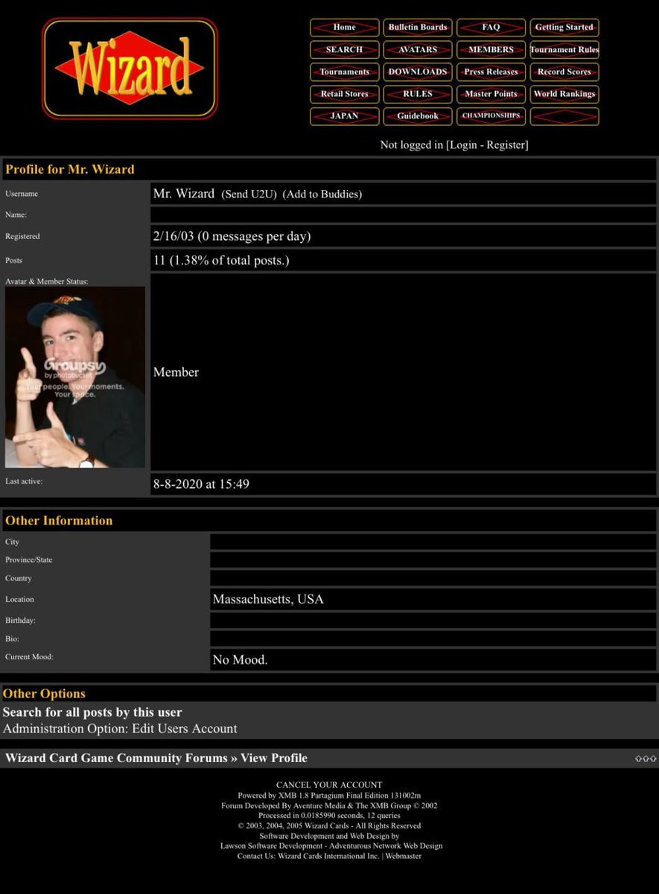Viewport: 659px width, 894px height.
Task: Open Lawson Software Development link
Action: [272, 846]
